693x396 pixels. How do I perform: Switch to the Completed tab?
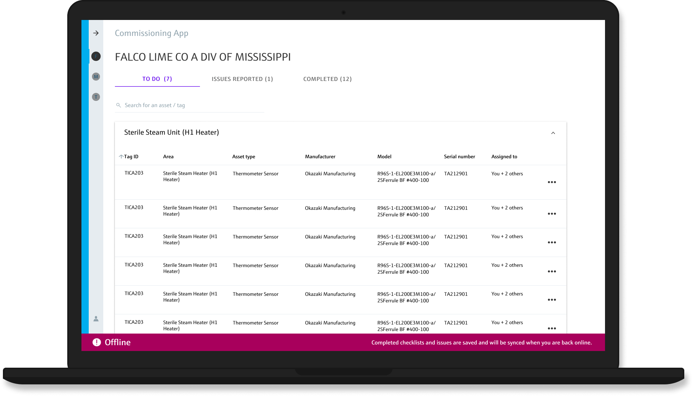click(x=327, y=79)
